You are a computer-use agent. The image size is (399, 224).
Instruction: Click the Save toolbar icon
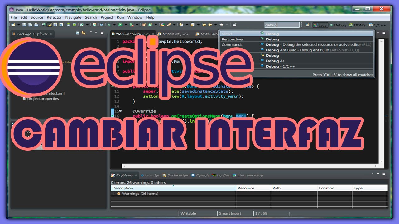coord(24,25)
